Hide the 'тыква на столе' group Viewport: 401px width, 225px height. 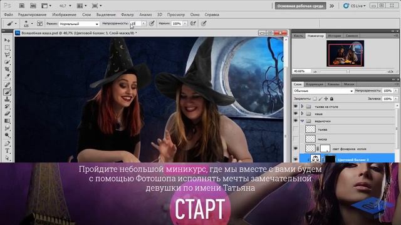[x=296, y=106]
